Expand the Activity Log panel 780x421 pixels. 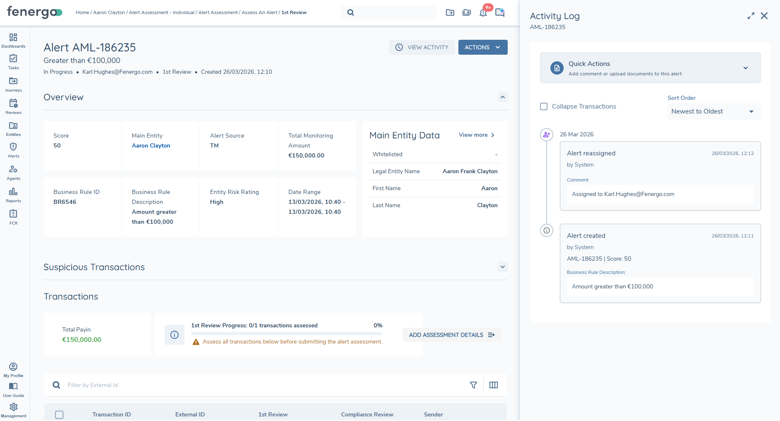[x=751, y=16]
